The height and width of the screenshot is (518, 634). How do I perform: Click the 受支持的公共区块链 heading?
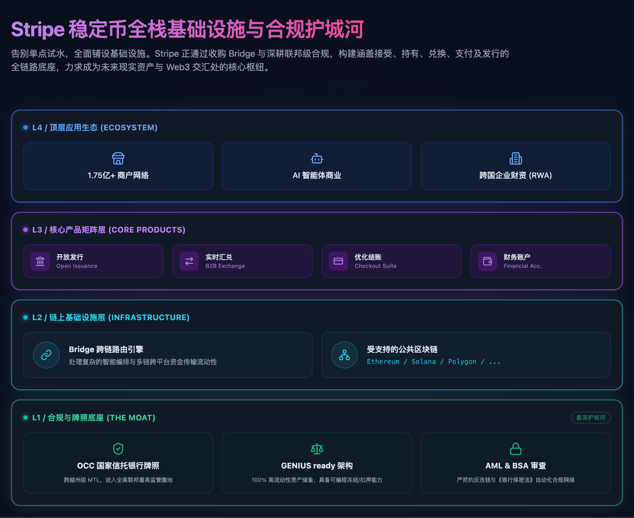402,350
